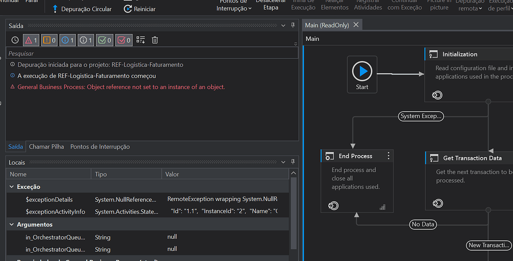Image resolution: width=513 pixels, height=261 pixels.
Task: Pin the Saída panel with pin icon
Action: (x=293, y=25)
